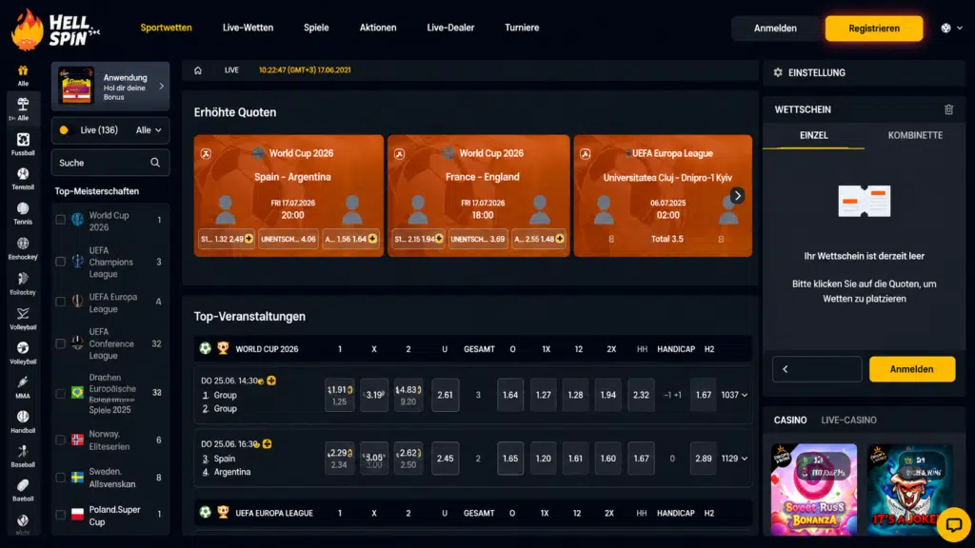Show next boosted odds cards arrow
The image size is (975, 548).
point(737,195)
